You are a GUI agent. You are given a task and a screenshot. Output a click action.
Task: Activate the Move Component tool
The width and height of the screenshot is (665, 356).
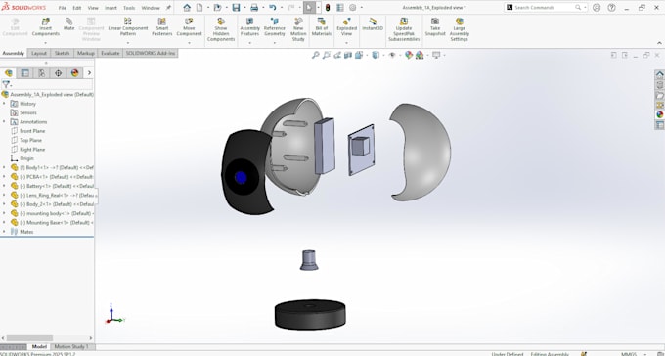(189, 27)
